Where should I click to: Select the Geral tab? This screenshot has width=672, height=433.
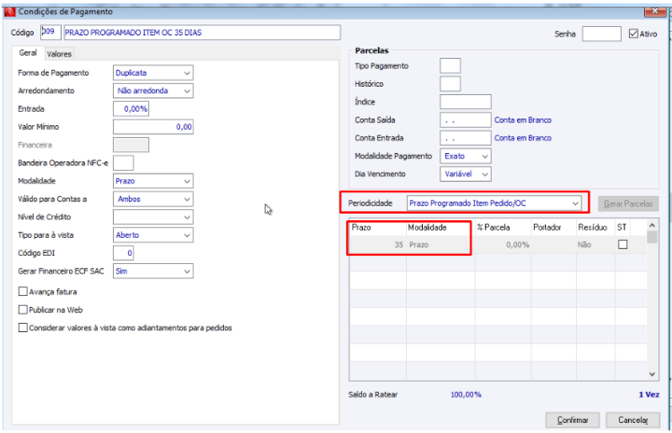click(x=28, y=53)
